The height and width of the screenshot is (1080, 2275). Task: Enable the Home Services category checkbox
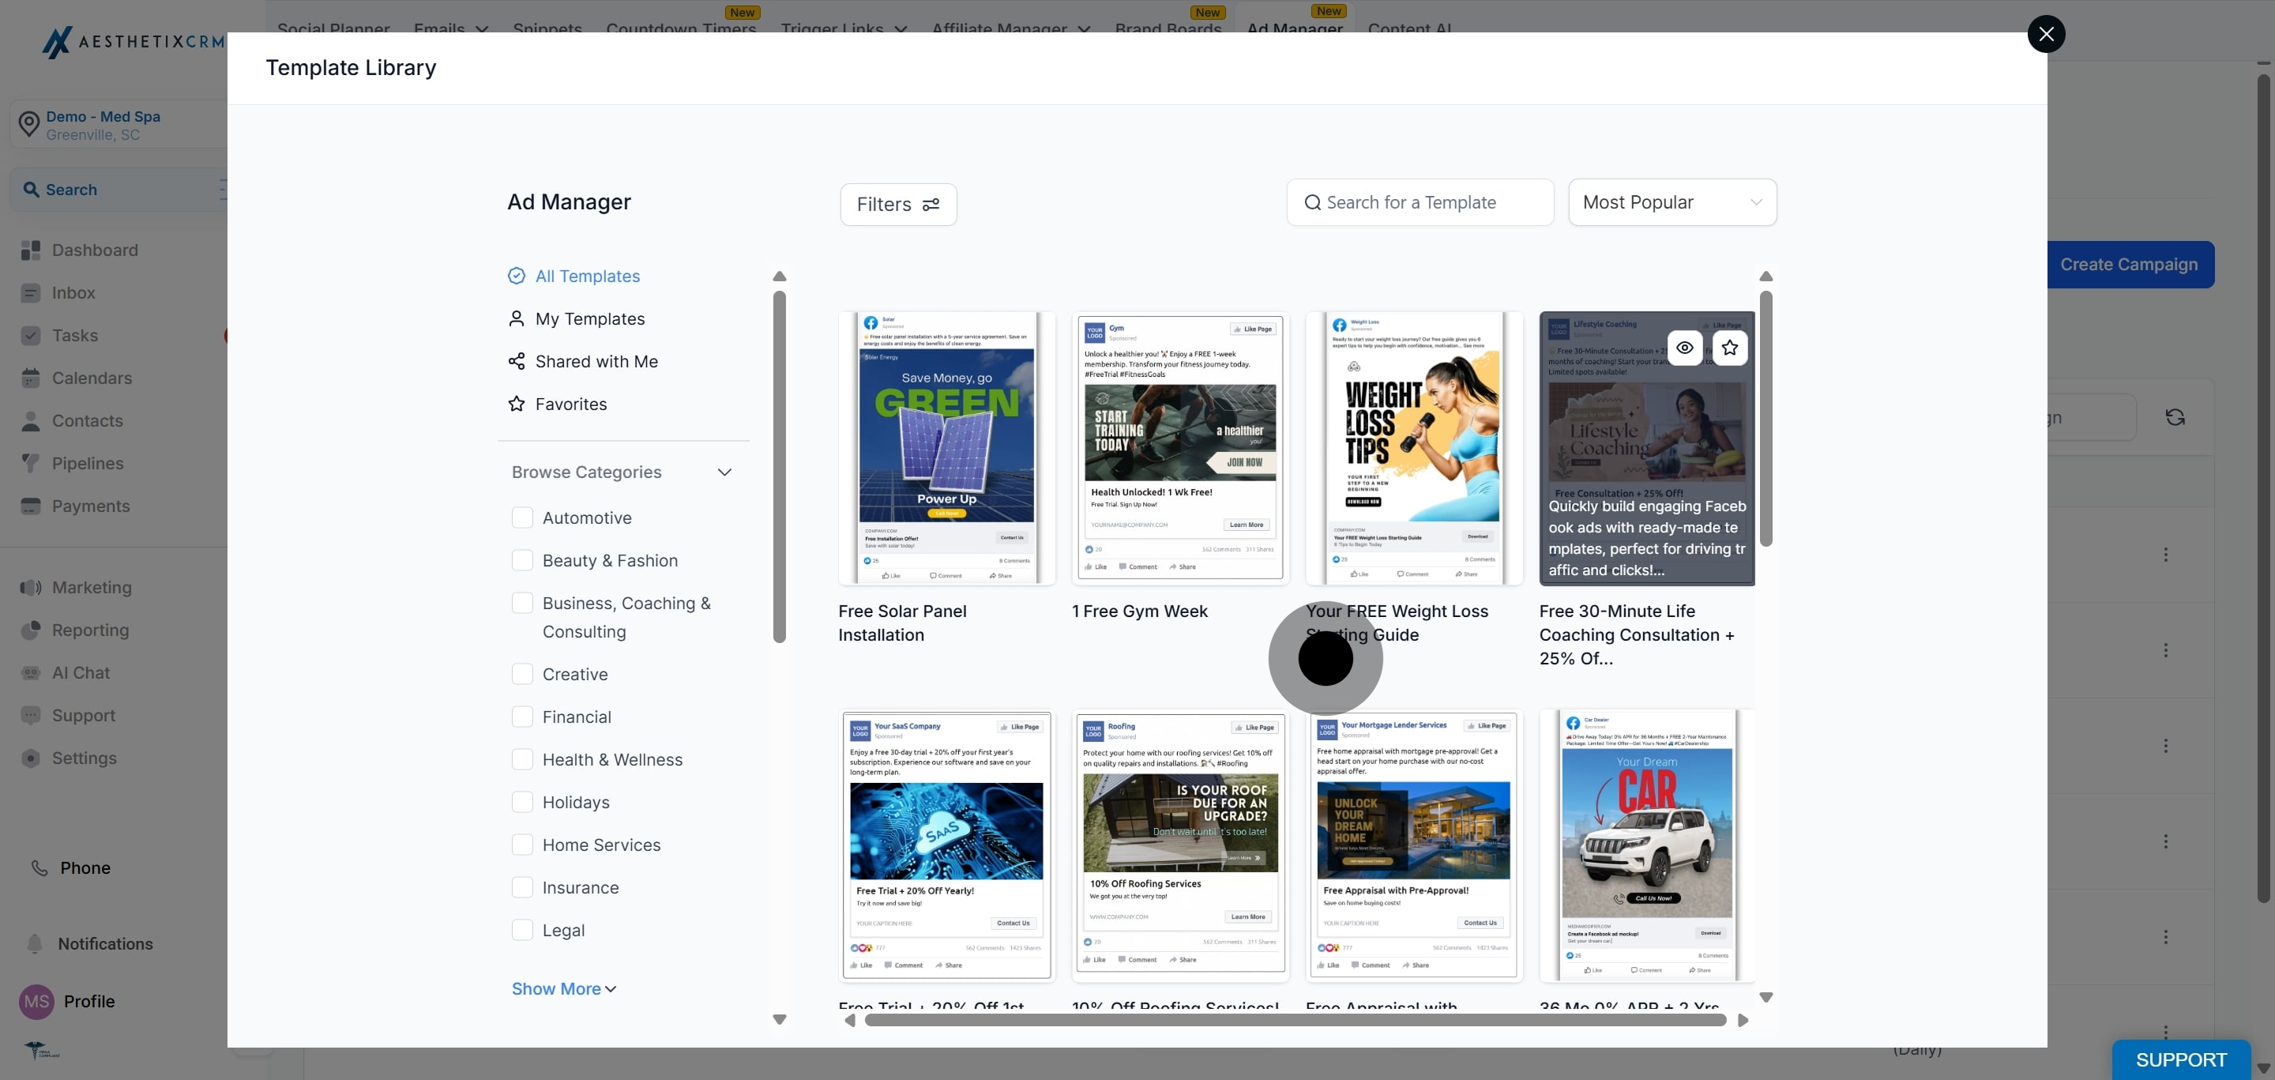(522, 845)
